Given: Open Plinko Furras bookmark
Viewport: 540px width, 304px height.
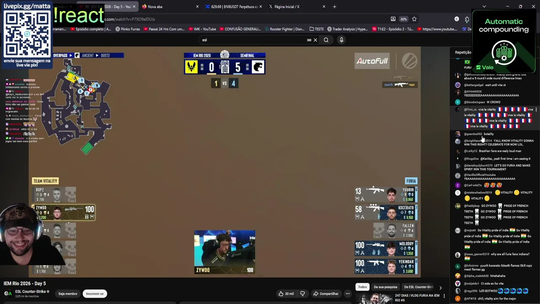Looking at the screenshot, I should click(x=127, y=29).
